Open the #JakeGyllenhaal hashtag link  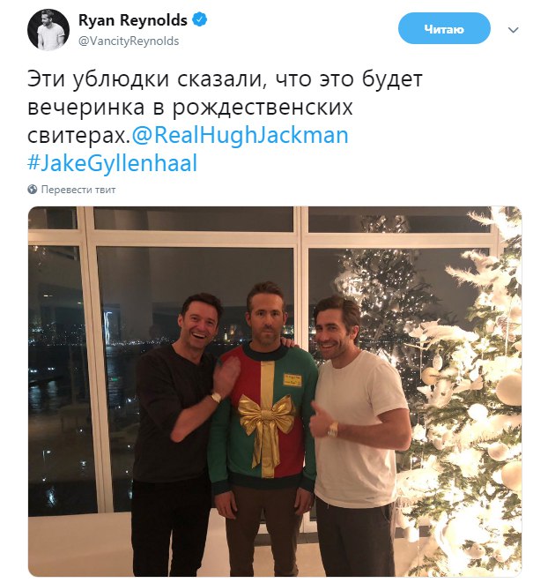pyautogui.click(x=112, y=163)
